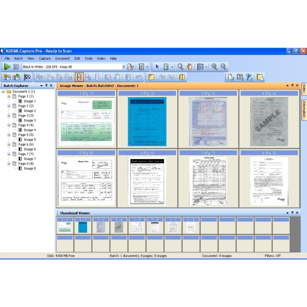
Task: Select the blue page 2 image thumbnail
Action: click(147, 122)
